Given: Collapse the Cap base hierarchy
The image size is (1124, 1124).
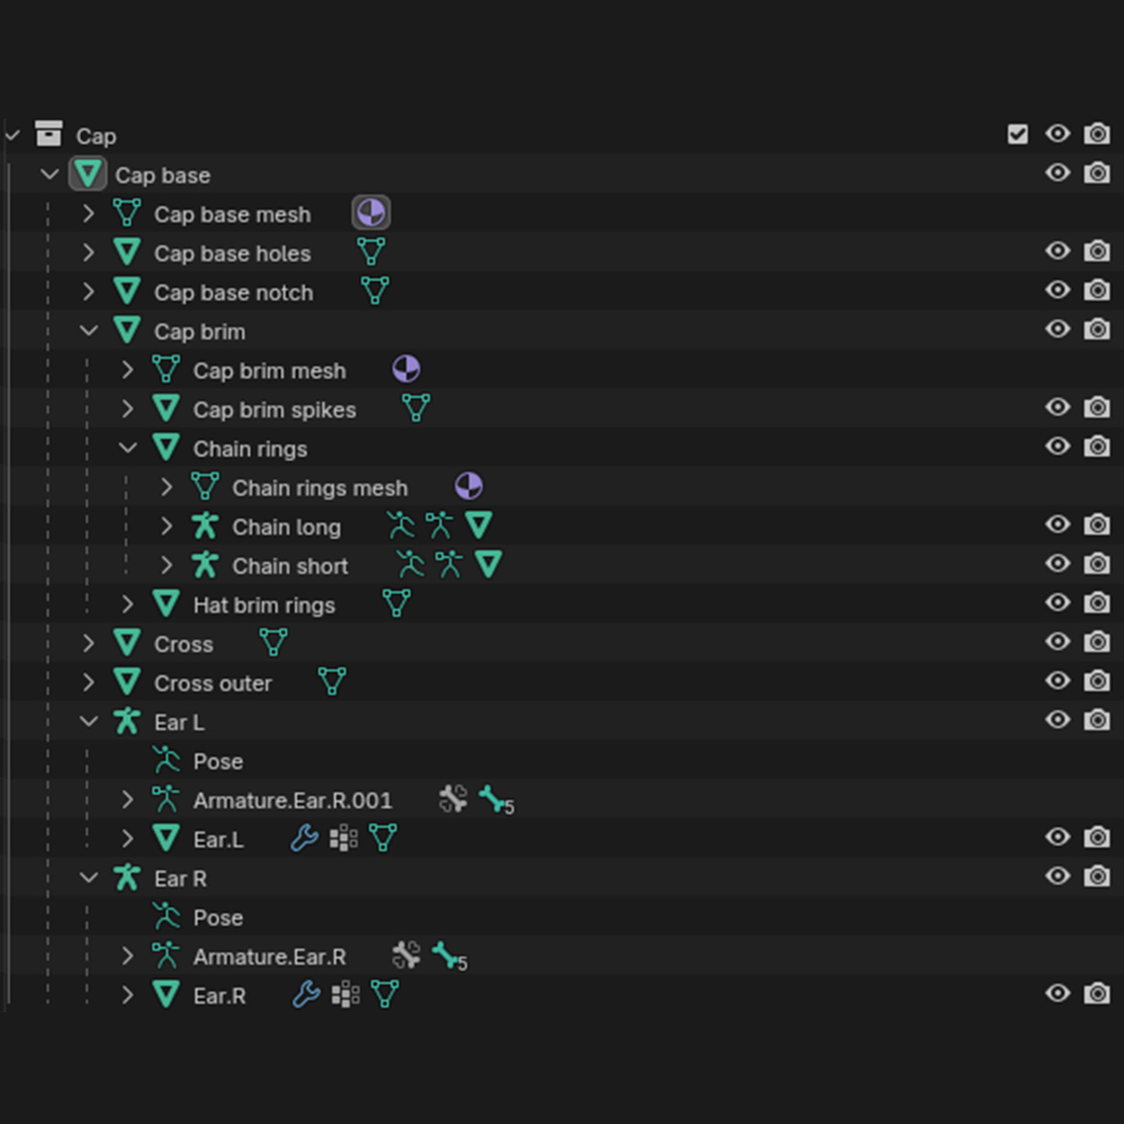Looking at the screenshot, I should (49, 175).
